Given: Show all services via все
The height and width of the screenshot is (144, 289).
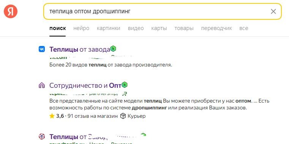Looking at the screenshot, I should (x=244, y=28).
